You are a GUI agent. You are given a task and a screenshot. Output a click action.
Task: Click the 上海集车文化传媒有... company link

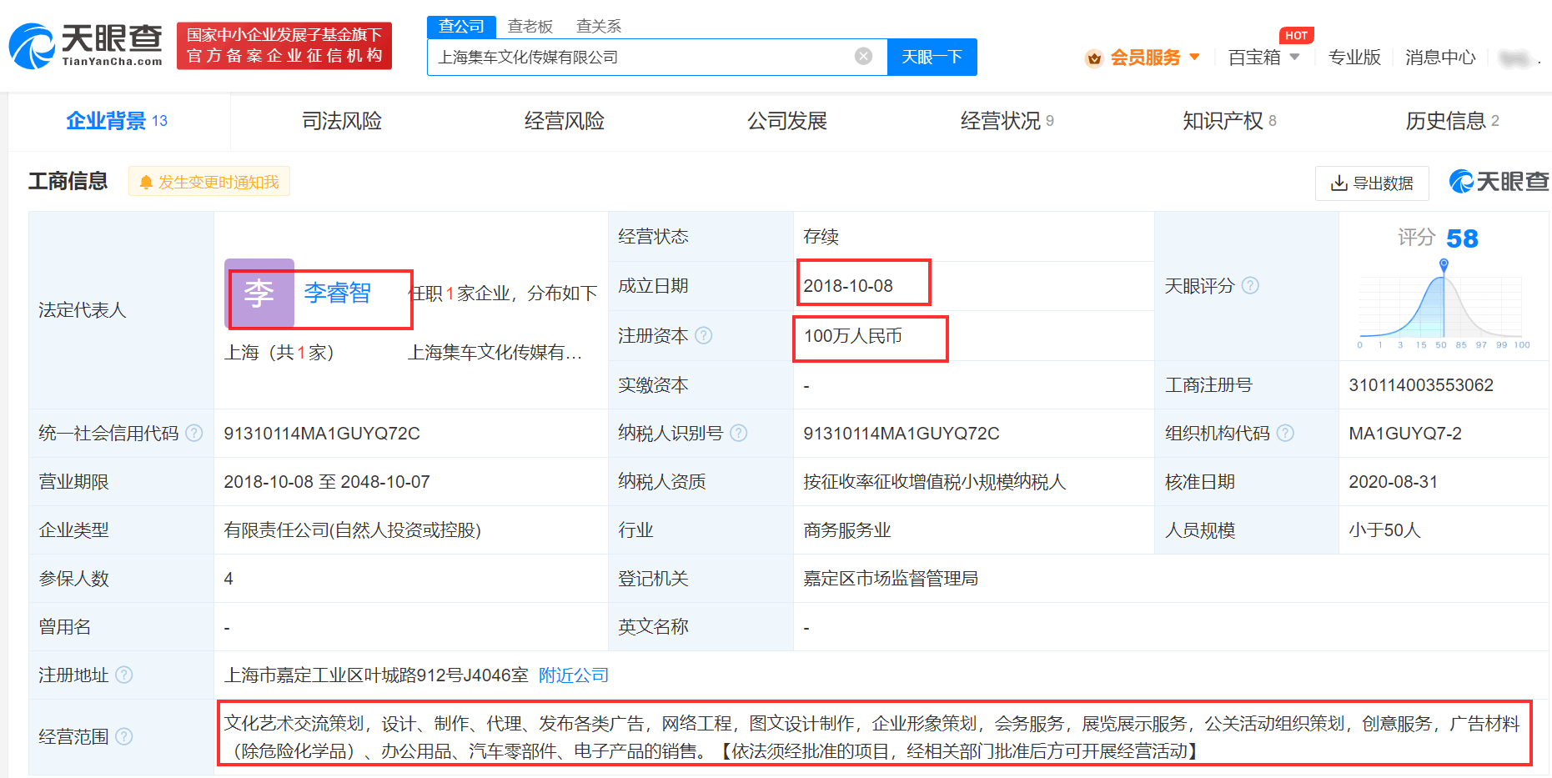(x=495, y=353)
